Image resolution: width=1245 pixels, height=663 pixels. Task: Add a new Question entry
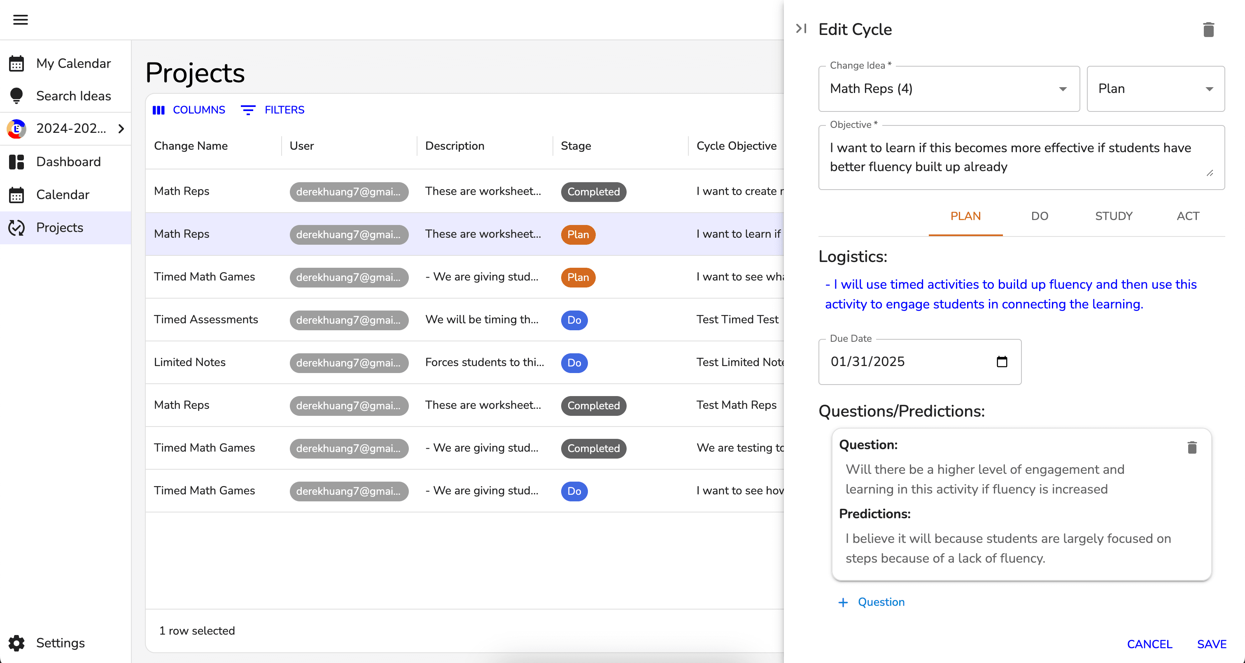pos(871,602)
